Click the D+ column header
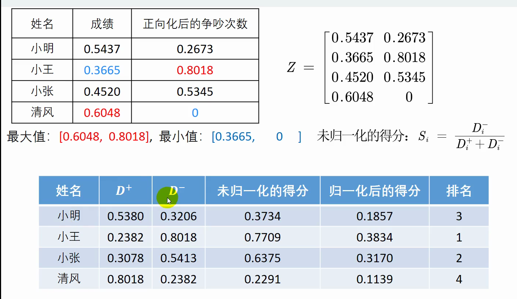 pos(124,190)
